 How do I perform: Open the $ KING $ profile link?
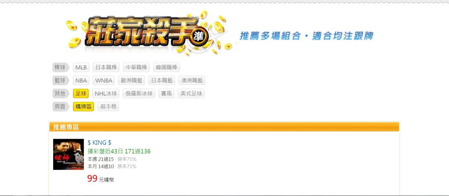point(99,143)
